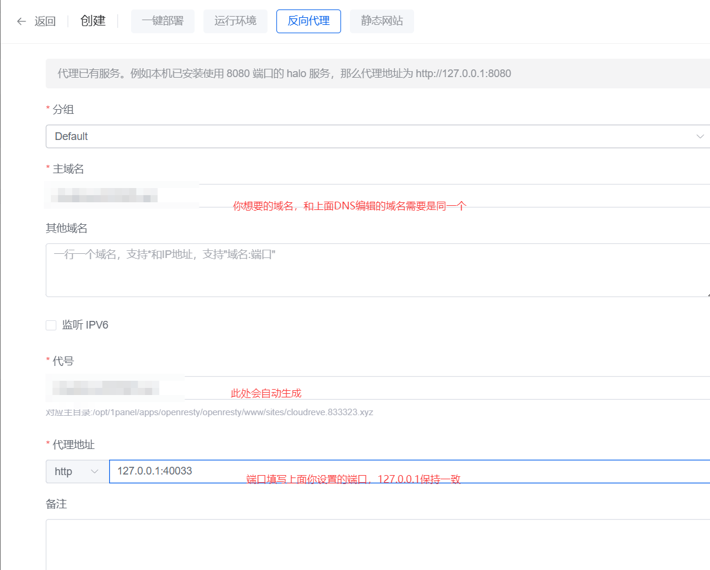Click the 监听 IPV6 label text
The height and width of the screenshot is (570, 710).
pyautogui.click(x=85, y=325)
